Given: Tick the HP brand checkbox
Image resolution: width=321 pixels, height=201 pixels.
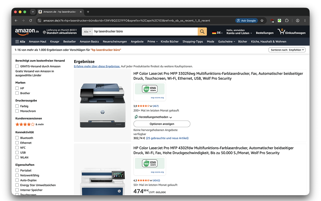Looking at the screenshot, I should click(17, 88).
